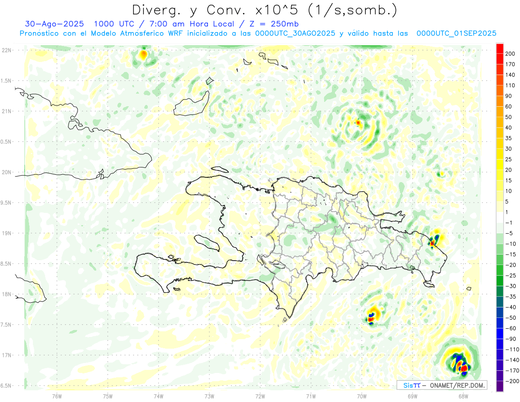The image size is (520, 402).
Task: Click the longitude label '68W'
Action: (463, 396)
